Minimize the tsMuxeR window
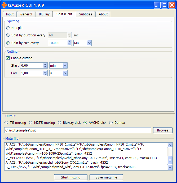177x183 pixels. pos(157,5)
